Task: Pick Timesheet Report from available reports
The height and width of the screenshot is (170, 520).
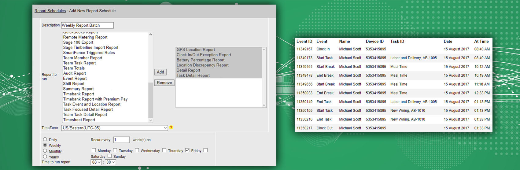Action: [x=79, y=120]
